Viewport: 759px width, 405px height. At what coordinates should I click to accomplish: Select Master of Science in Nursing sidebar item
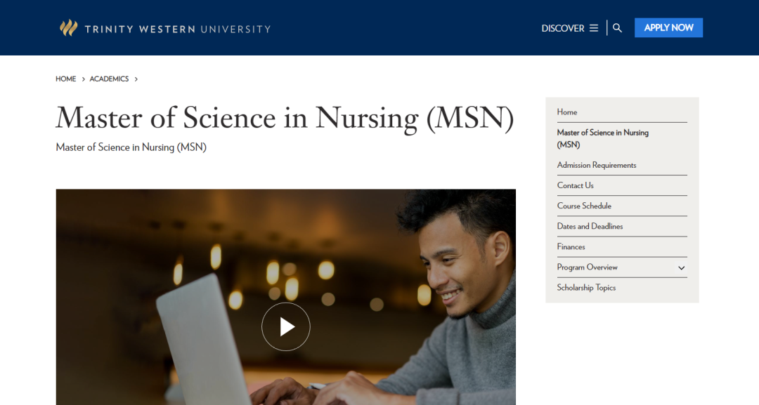tap(603, 138)
